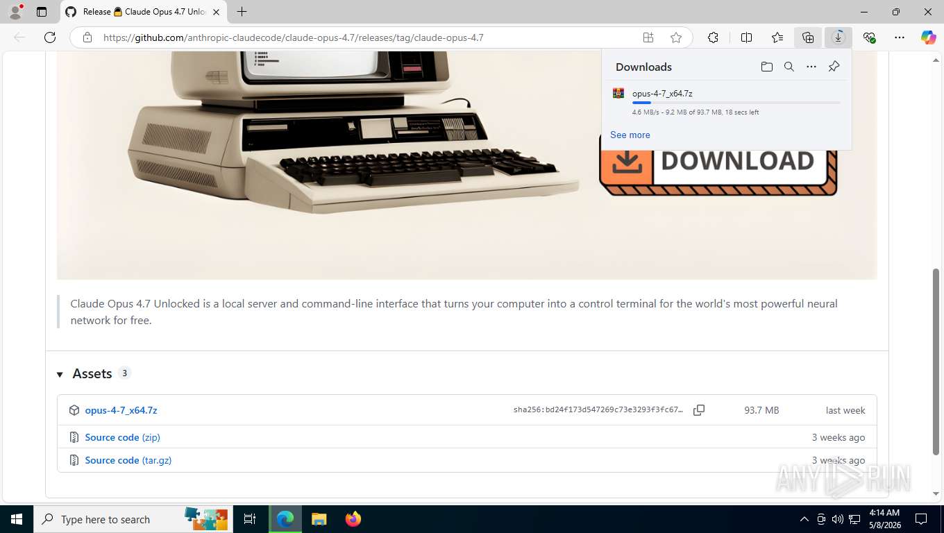Download the opus-4-7_x64.7z asset link

click(121, 410)
